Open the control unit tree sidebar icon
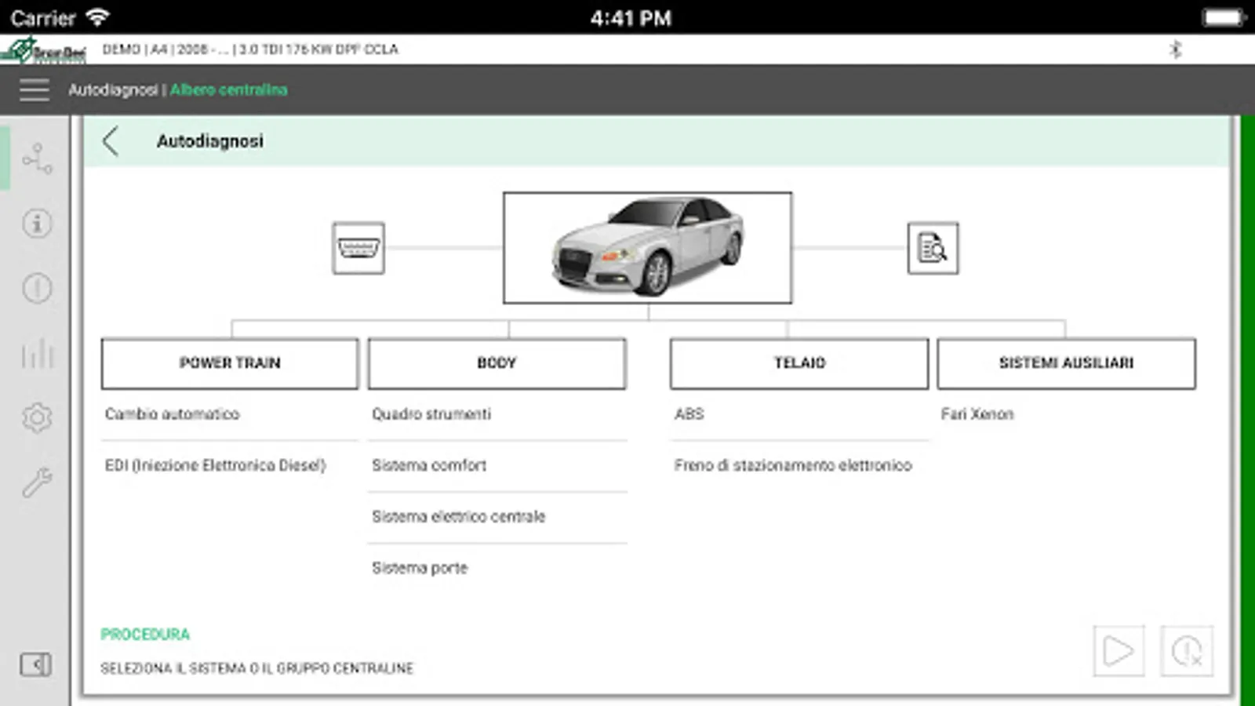 pos(37,158)
